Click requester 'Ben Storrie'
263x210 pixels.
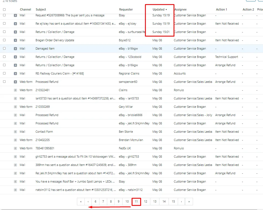(126, 132)
